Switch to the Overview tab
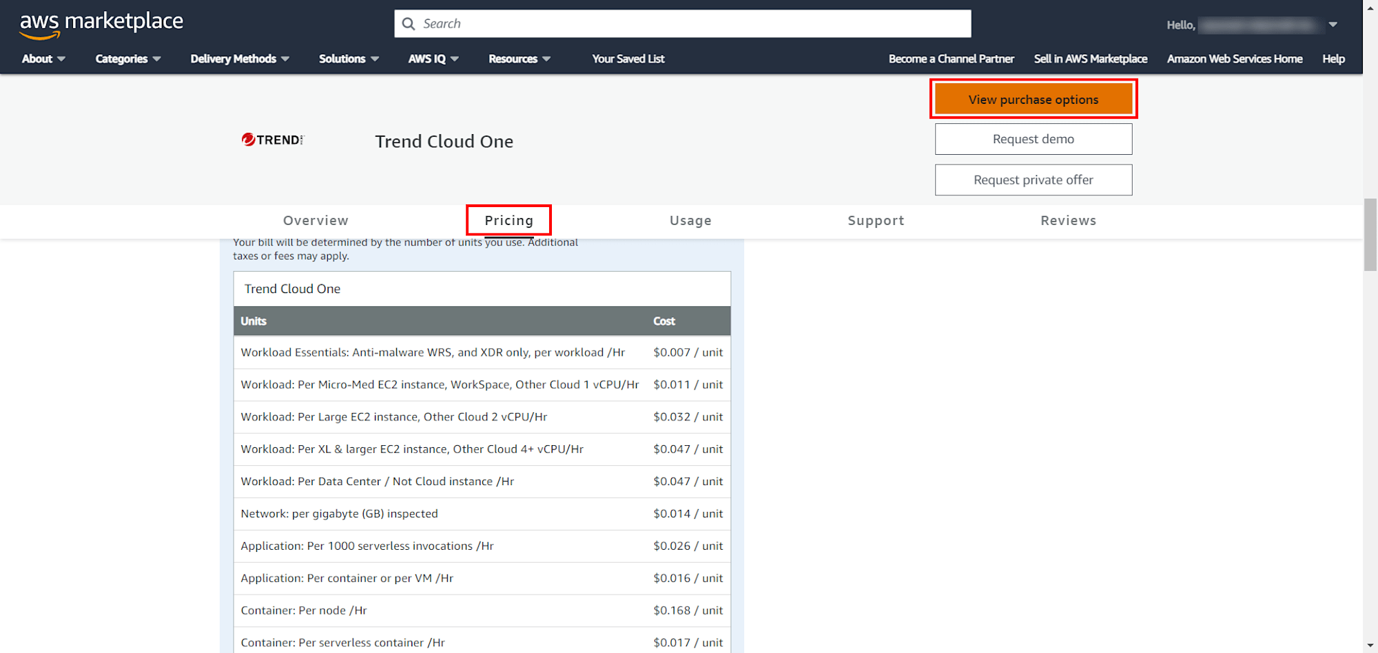Viewport: 1378px width, 653px height. point(316,221)
